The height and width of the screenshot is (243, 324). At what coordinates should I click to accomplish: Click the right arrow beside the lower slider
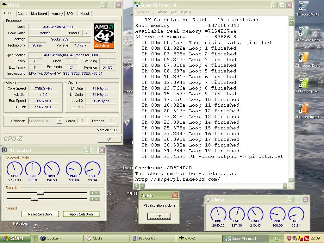(x=97, y=199)
